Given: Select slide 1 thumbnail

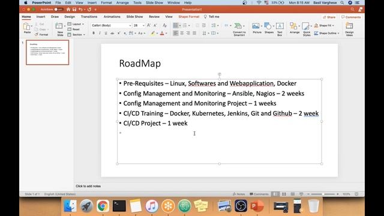Looking at the screenshot, I should tap(47, 52).
